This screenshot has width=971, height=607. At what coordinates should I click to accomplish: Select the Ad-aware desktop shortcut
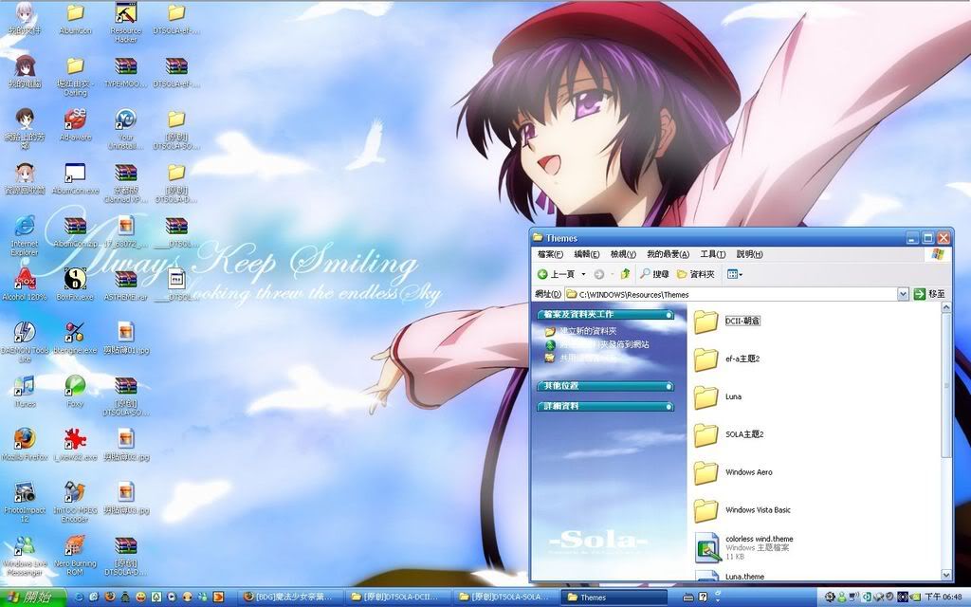[75, 124]
